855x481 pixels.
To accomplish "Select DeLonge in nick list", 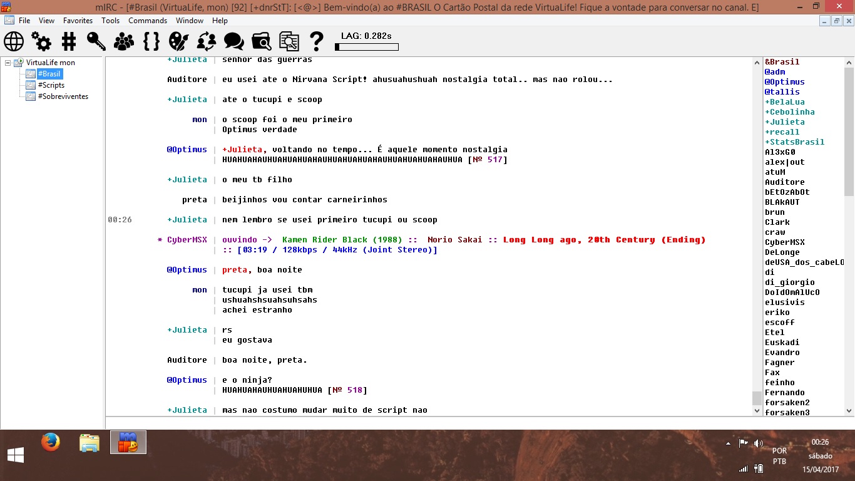I will click(x=782, y=252).
